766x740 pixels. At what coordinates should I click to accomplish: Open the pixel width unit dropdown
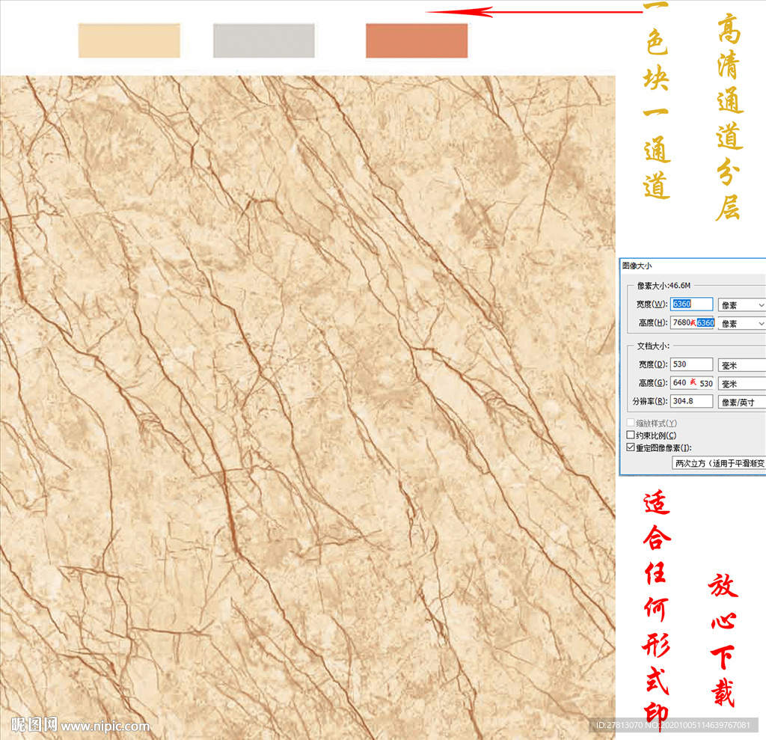741,305
